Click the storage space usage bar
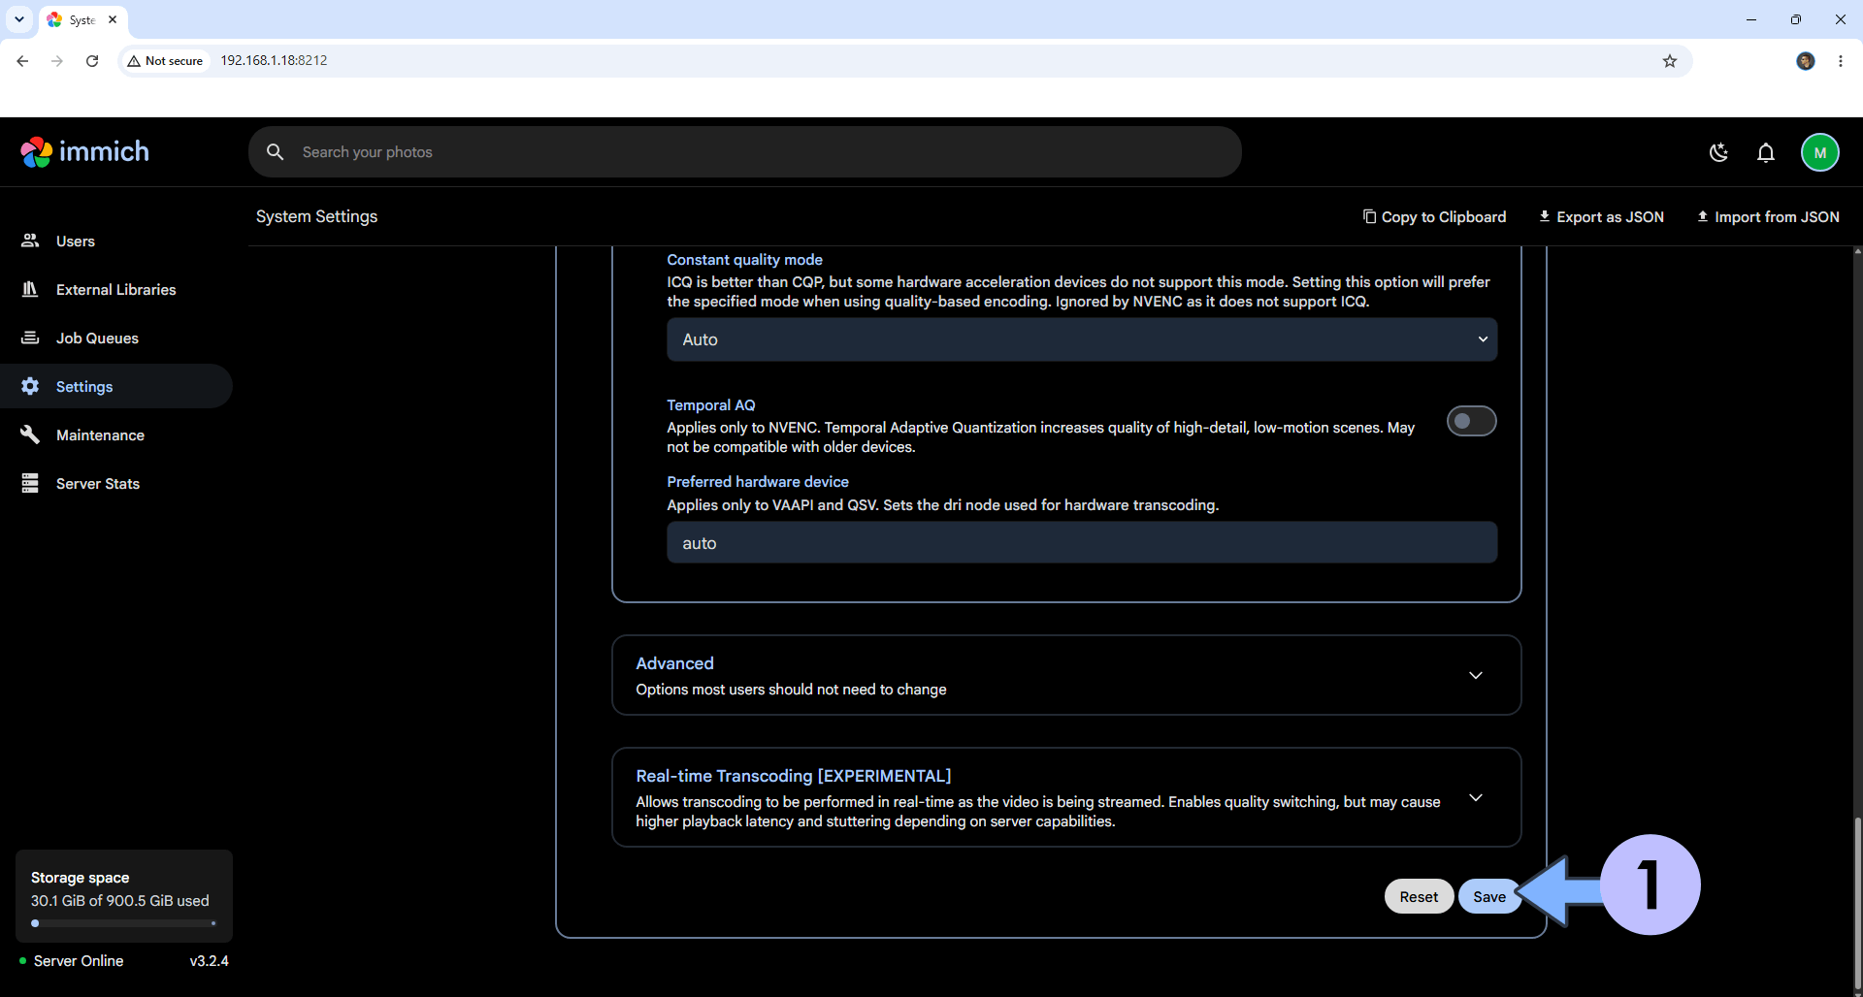Screen dimensions: 1863x997 pos(124,923)
